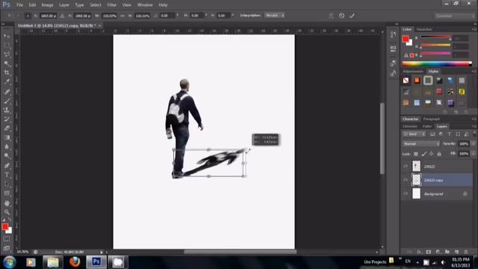478x269 pixels.
Task: Toggle relative positioning triangle icon
Action: pos(62,16)
